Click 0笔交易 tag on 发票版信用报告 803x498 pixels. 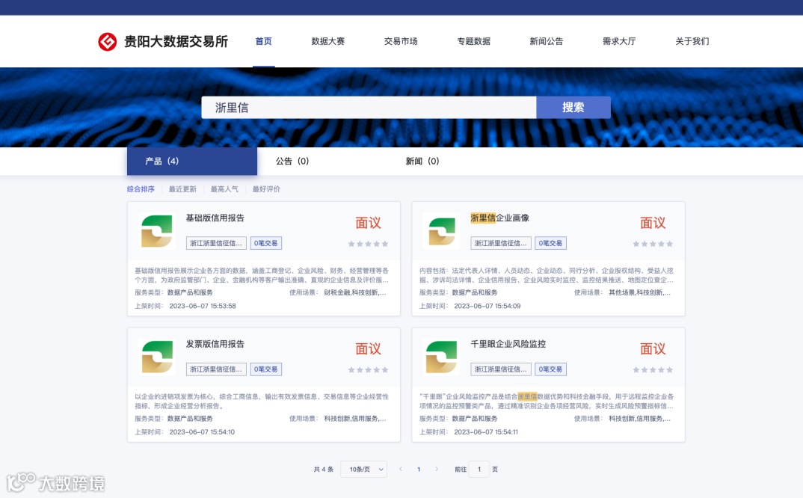(x=265, y=369)
